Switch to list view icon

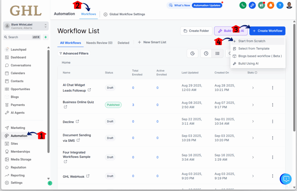pos(218,53)
